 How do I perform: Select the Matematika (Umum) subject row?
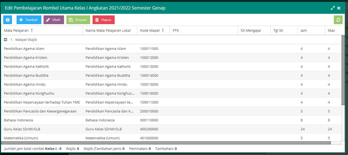(x=171, y=137)
